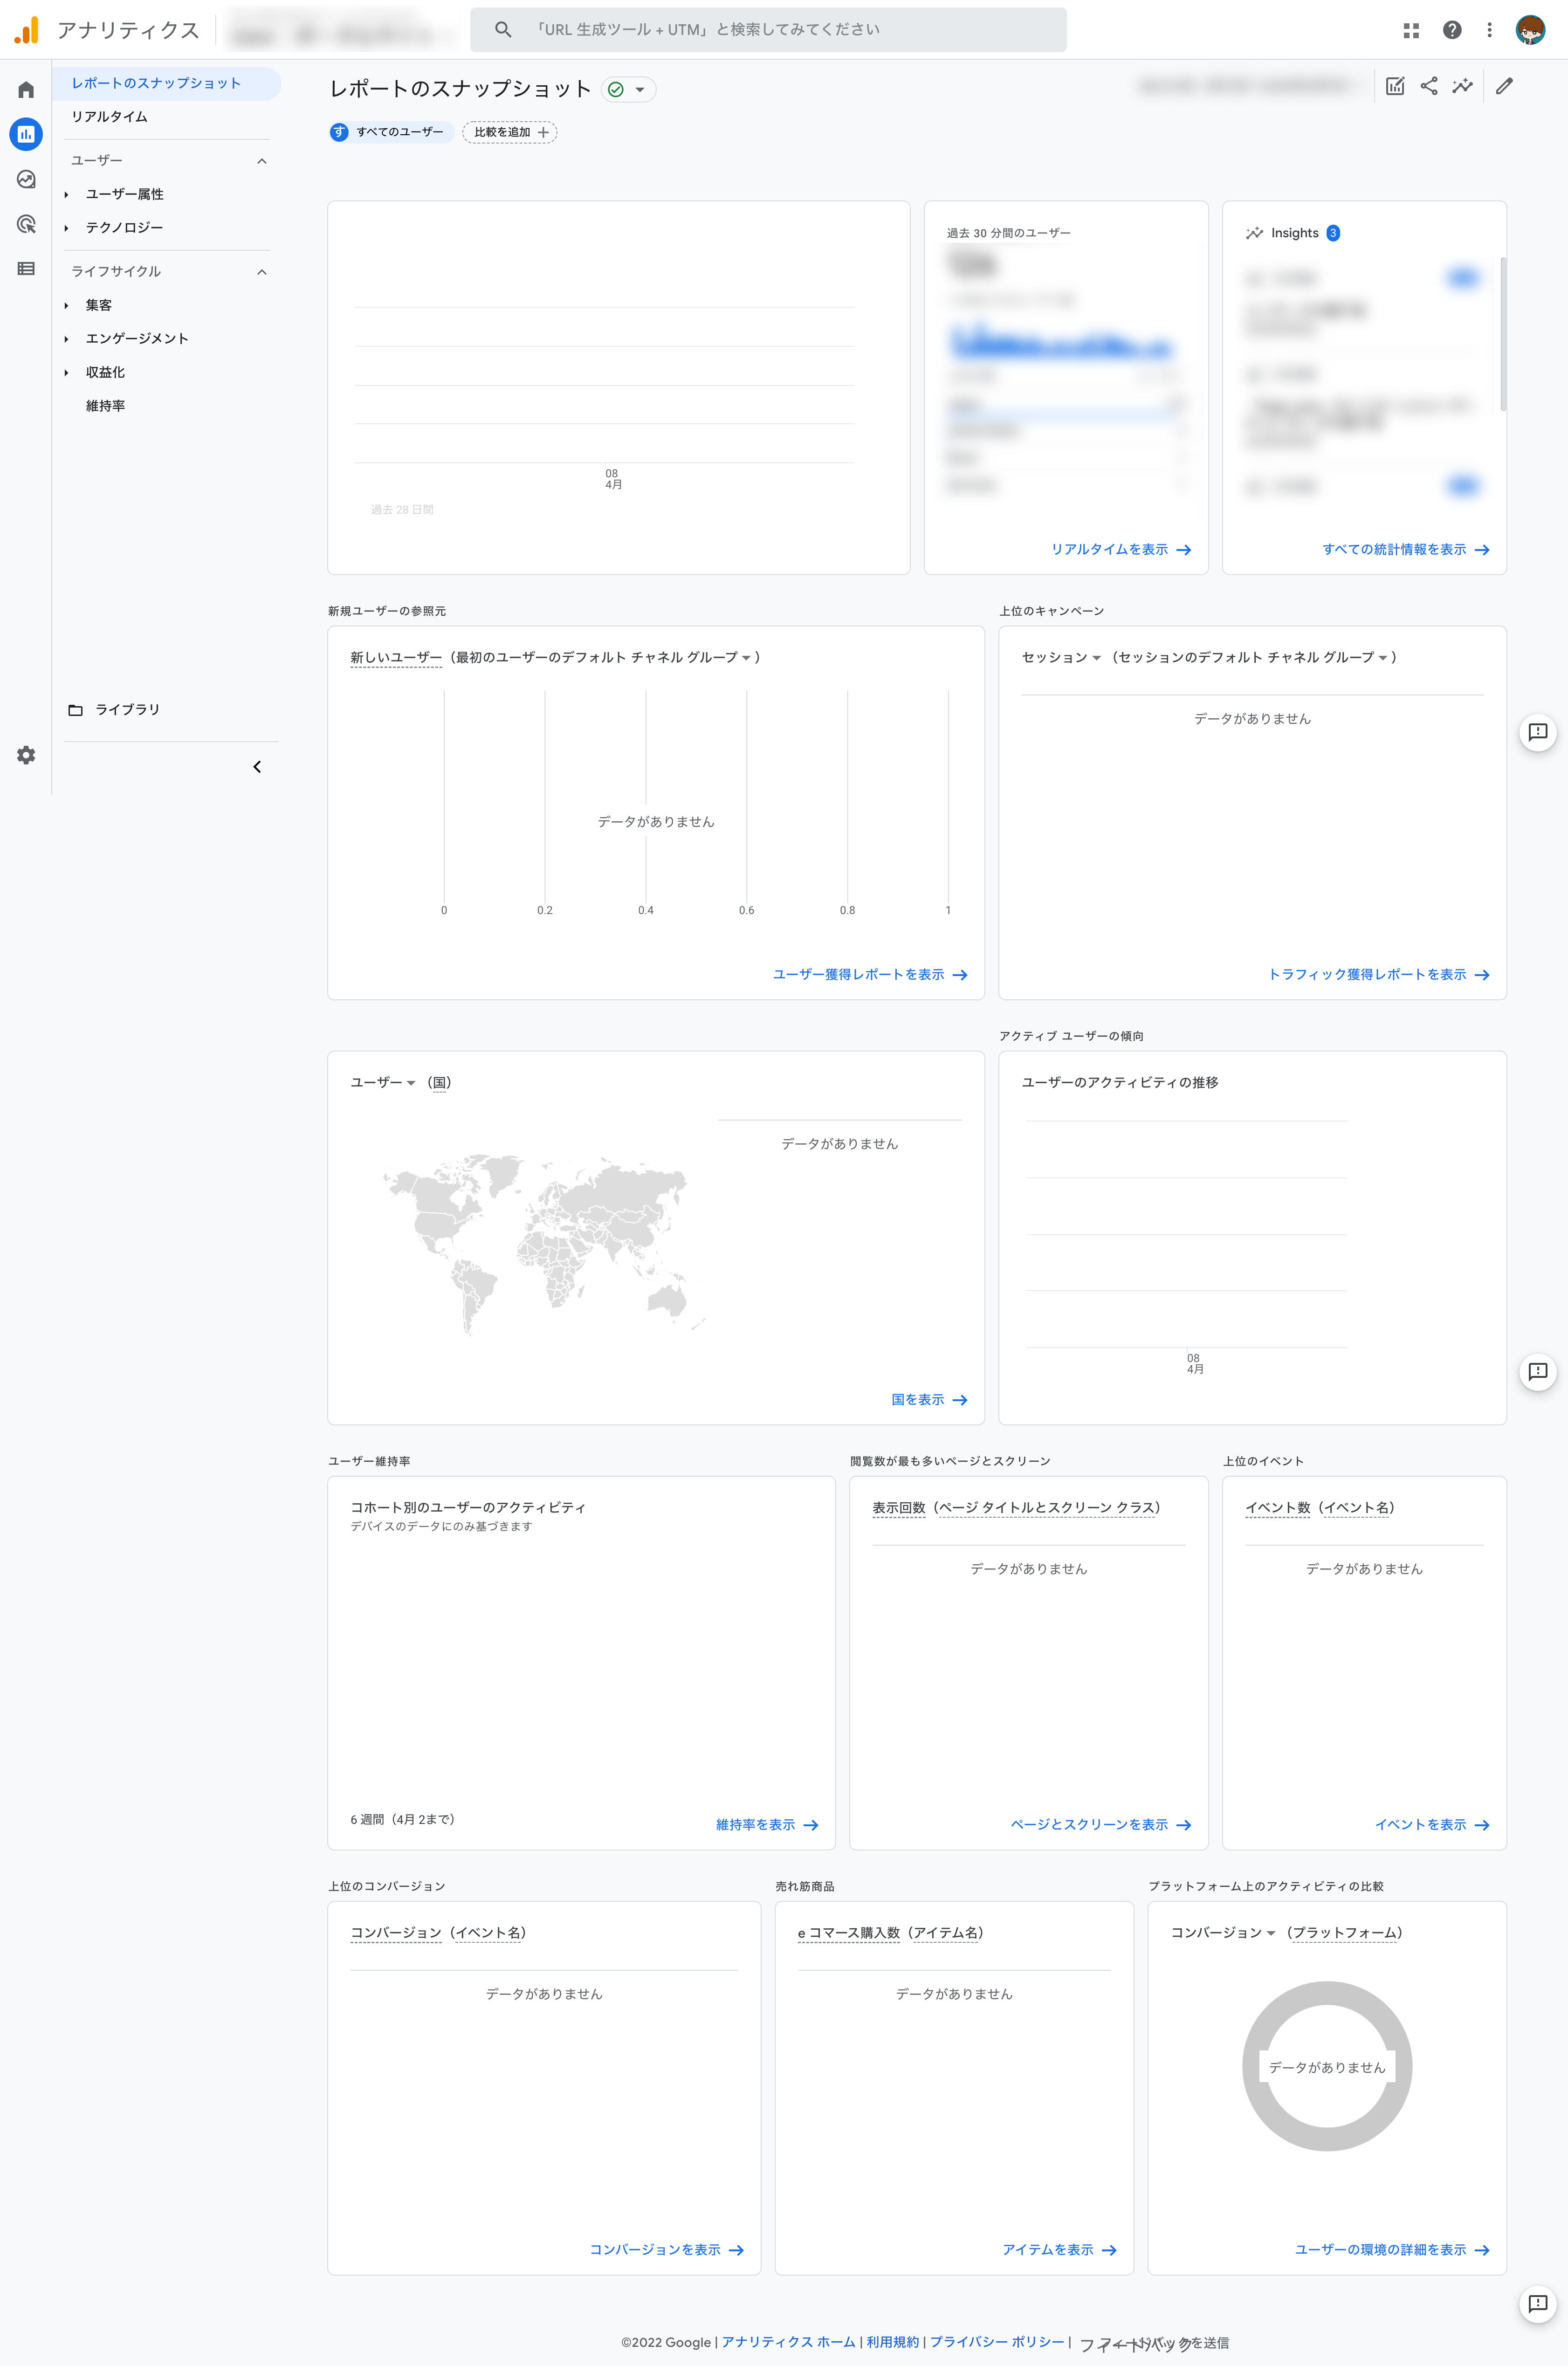Open the report status check dropdown
1568x2366 pixels.
tap(629, 90)
